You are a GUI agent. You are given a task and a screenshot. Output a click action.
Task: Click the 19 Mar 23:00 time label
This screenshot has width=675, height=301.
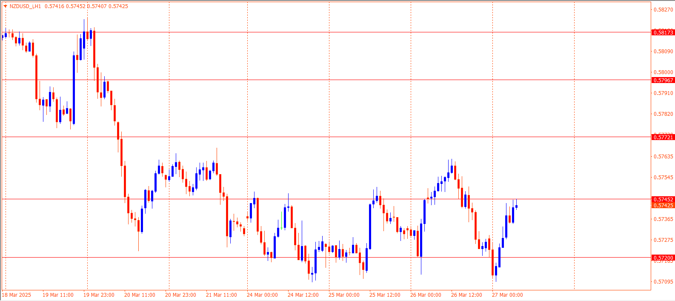[x=99, y=295]
